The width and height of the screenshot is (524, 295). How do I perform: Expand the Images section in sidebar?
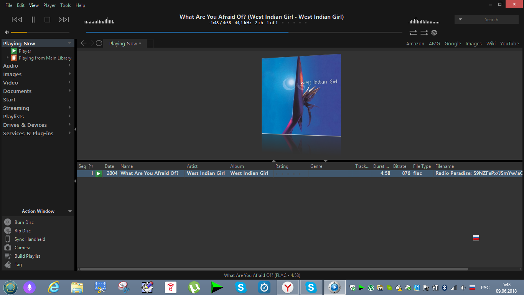tap(69, 74)
